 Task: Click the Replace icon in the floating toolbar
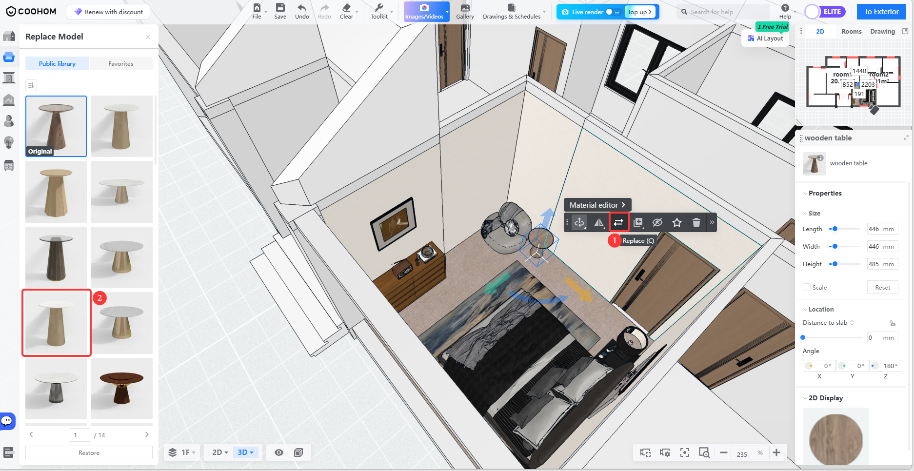[x=618, y=222]
